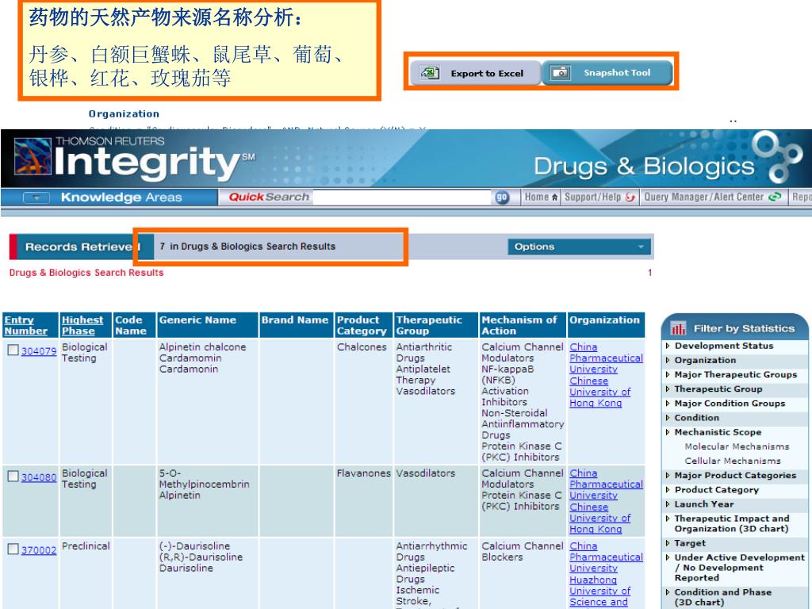
Task: Expand Major Condition Groups filter
Action: pos(668,404)
